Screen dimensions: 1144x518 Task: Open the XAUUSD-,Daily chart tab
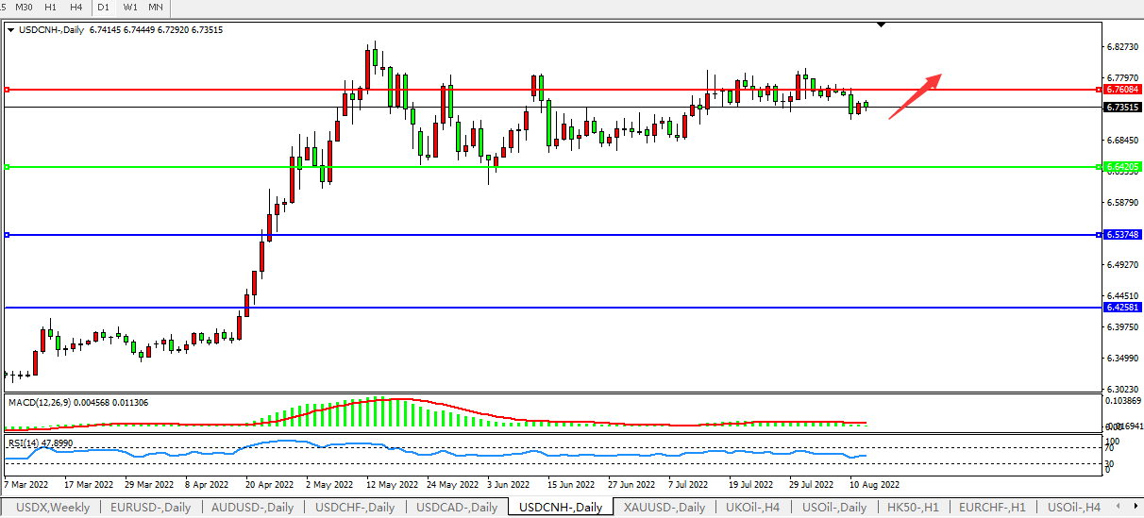pos(665,508)
